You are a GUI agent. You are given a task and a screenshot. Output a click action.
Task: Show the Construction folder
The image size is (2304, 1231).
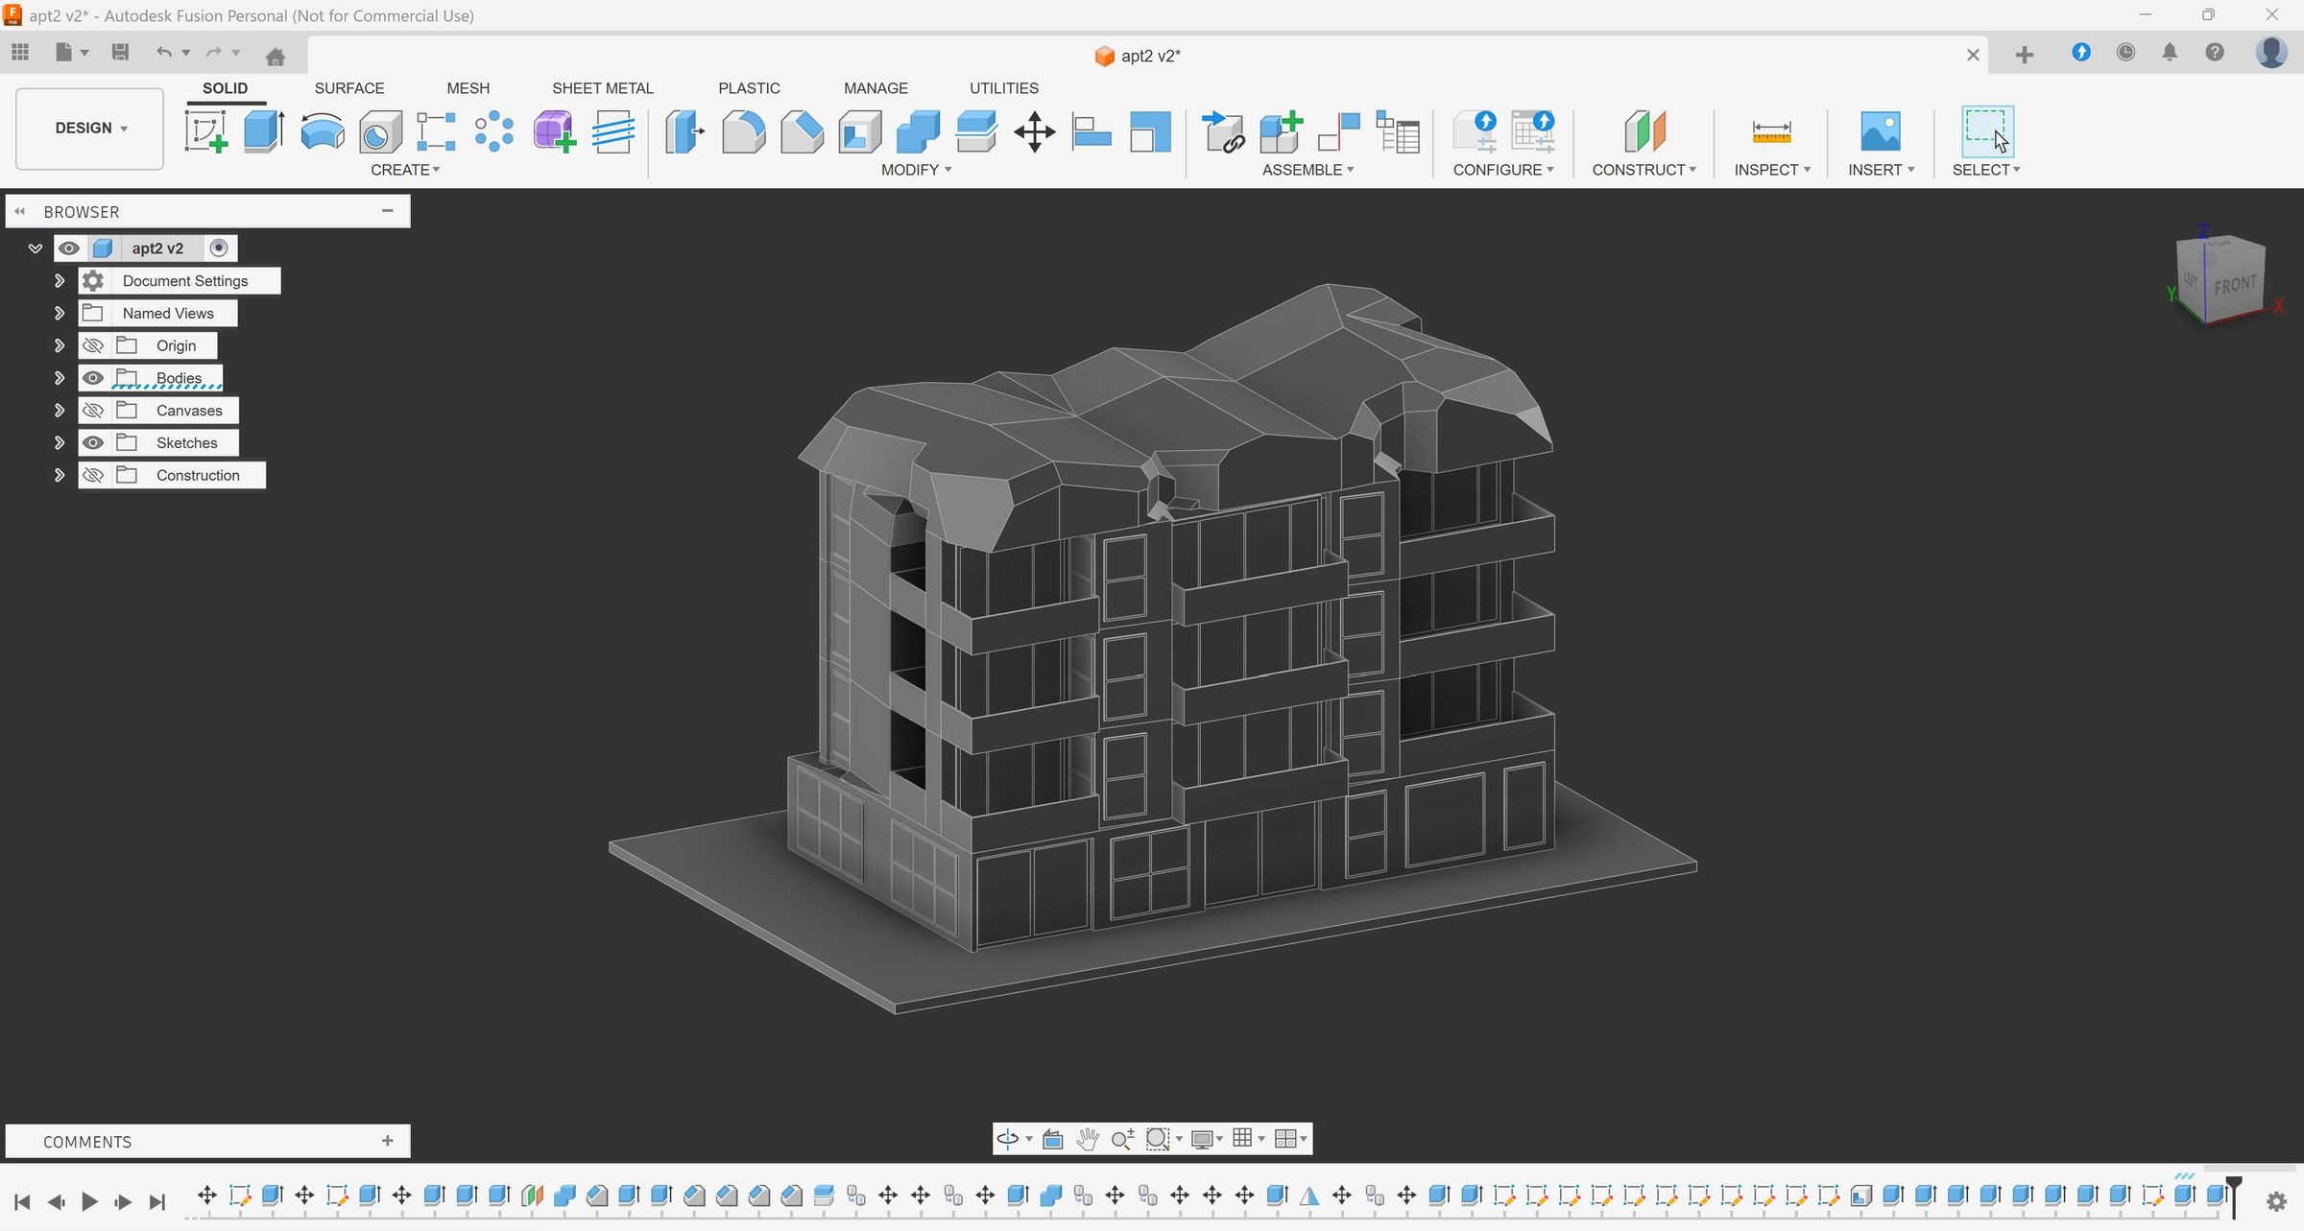pyautogui.click(x=93, y=476)
